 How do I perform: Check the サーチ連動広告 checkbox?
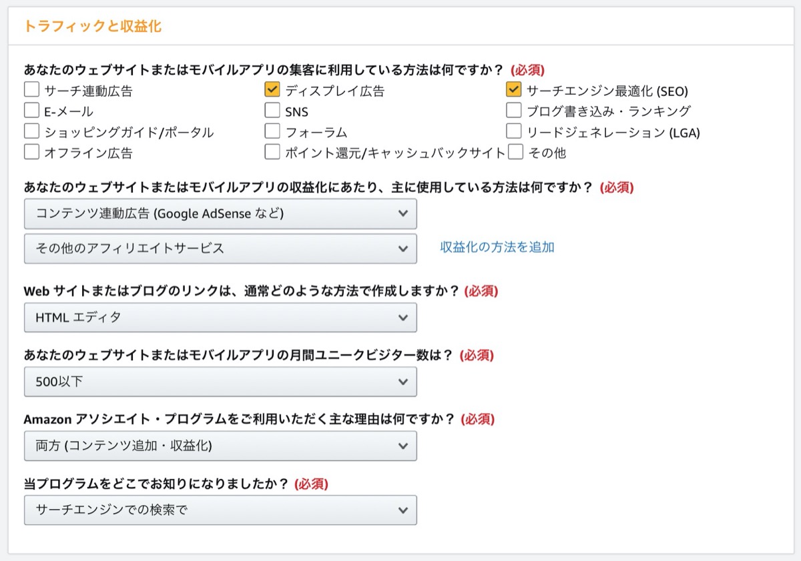tap(31, 89)
